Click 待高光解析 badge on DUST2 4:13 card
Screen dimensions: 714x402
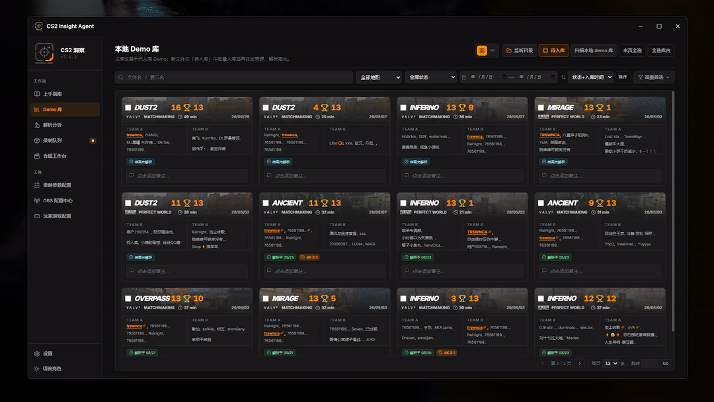coord(278,161)
